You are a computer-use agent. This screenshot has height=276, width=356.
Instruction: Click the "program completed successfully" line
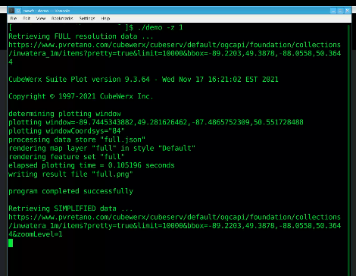(x=71, y=191)
